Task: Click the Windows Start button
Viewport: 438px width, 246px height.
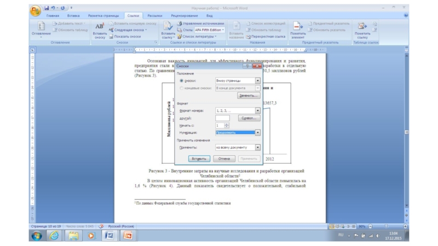Action: tap(37, 236)
